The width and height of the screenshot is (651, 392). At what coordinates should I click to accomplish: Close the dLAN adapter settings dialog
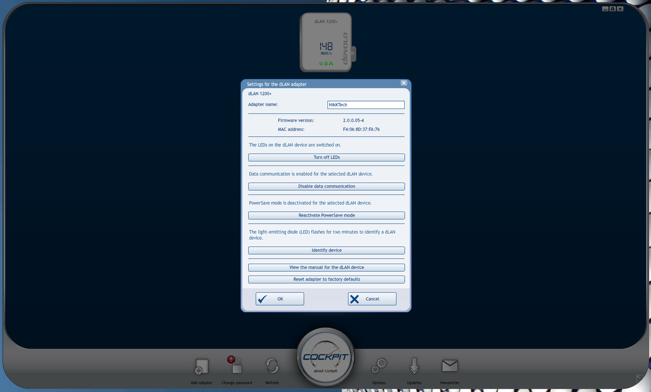pos(404,83)
